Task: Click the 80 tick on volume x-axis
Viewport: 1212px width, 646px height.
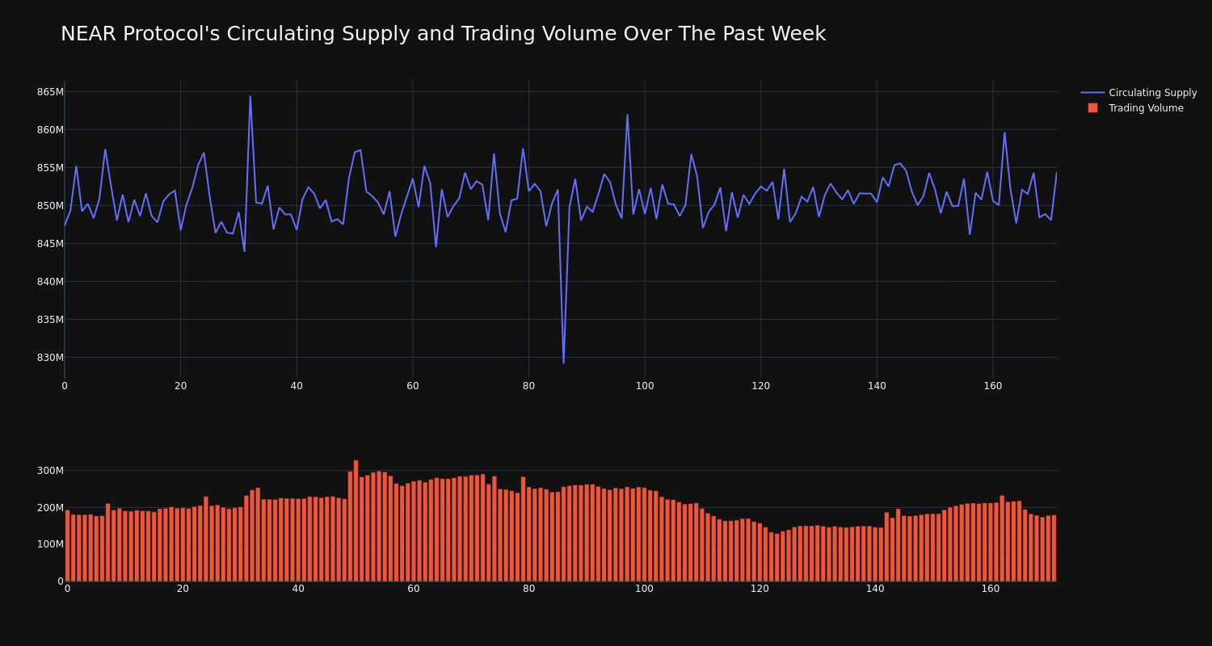Action: click(x=529, y=589)
